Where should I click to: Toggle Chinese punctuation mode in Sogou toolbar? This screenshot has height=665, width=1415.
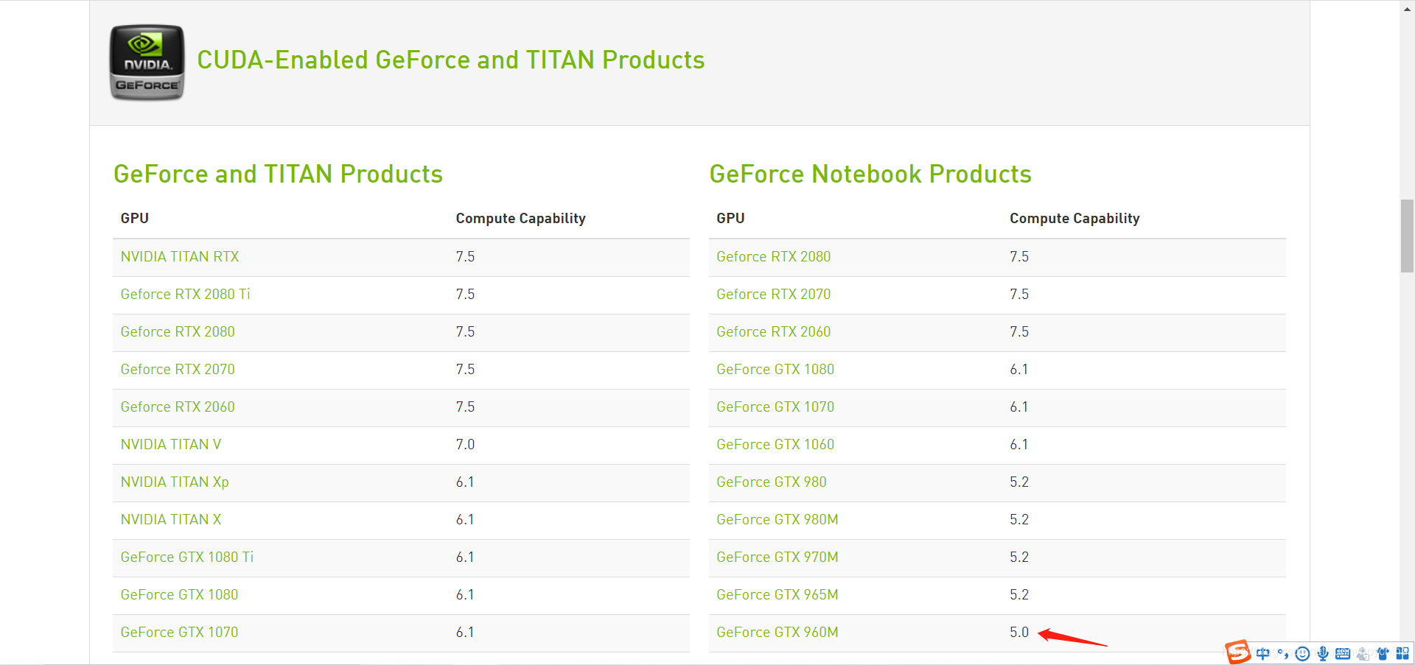(1283, 653)
